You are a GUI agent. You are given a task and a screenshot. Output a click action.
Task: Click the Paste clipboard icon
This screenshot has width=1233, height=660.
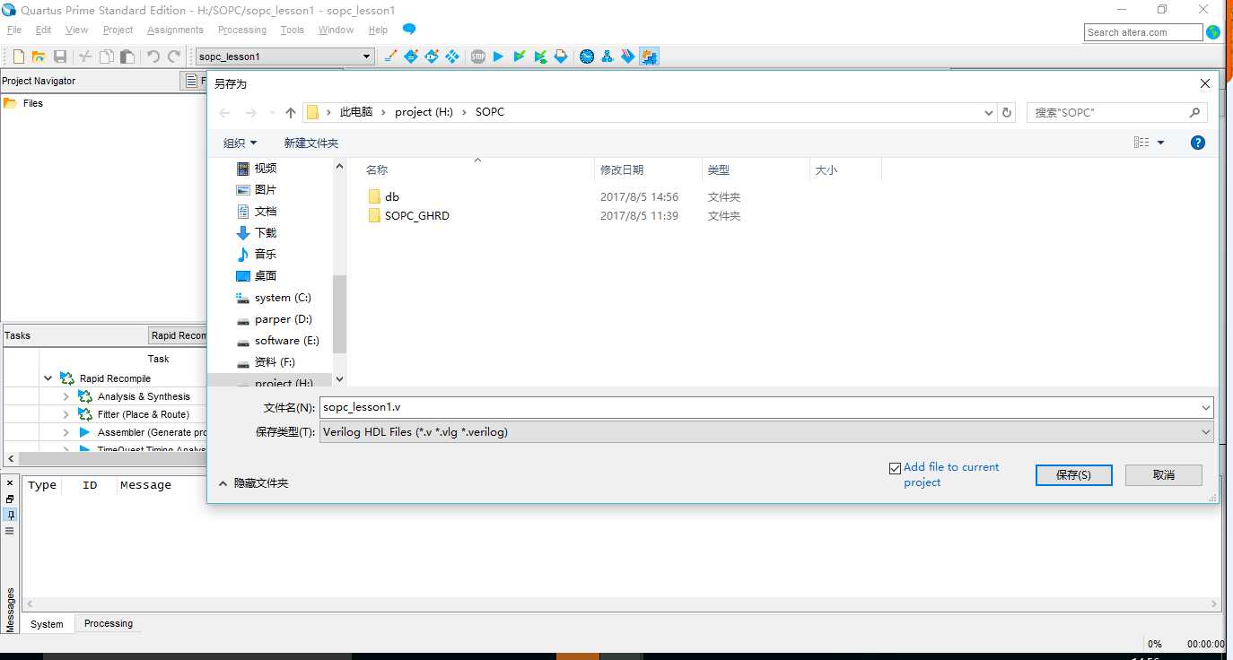click(127, 56)
